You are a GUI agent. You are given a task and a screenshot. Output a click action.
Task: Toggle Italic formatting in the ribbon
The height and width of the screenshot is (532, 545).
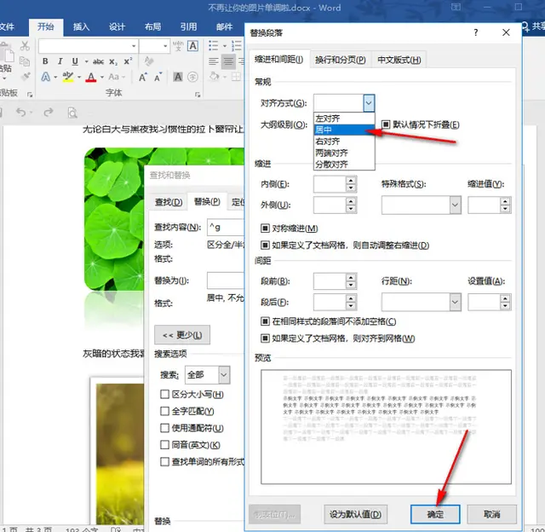[x=60, y=61]
